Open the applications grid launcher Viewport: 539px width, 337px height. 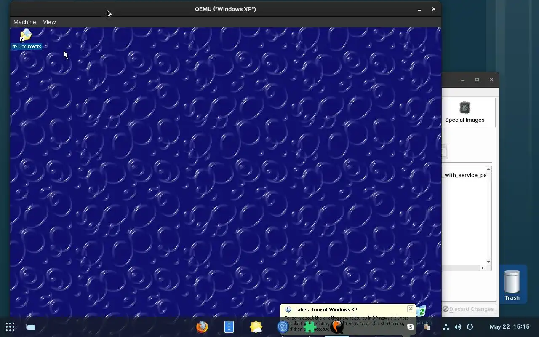pyautogui.click(x=10, y=327)
